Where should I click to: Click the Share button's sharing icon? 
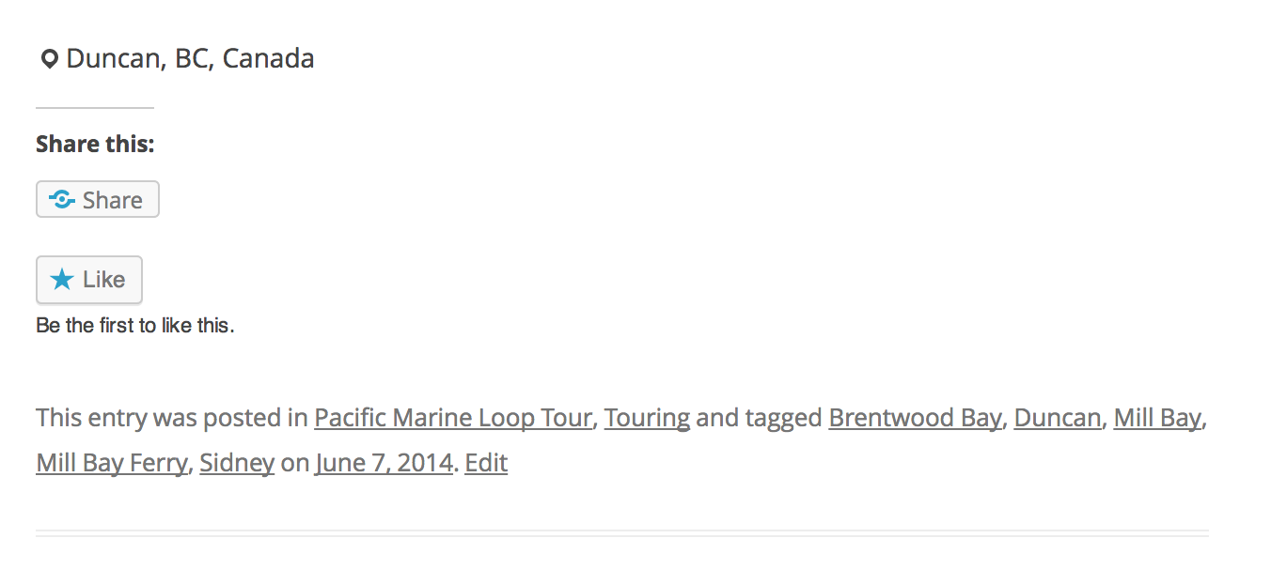click(x=62, y=200)
